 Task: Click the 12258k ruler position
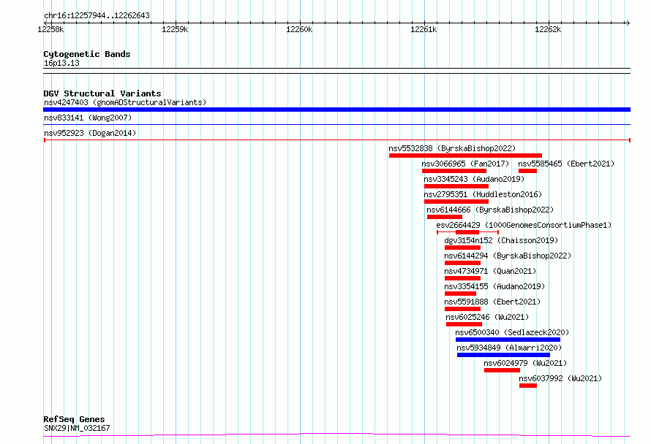[x=50, y=29]
